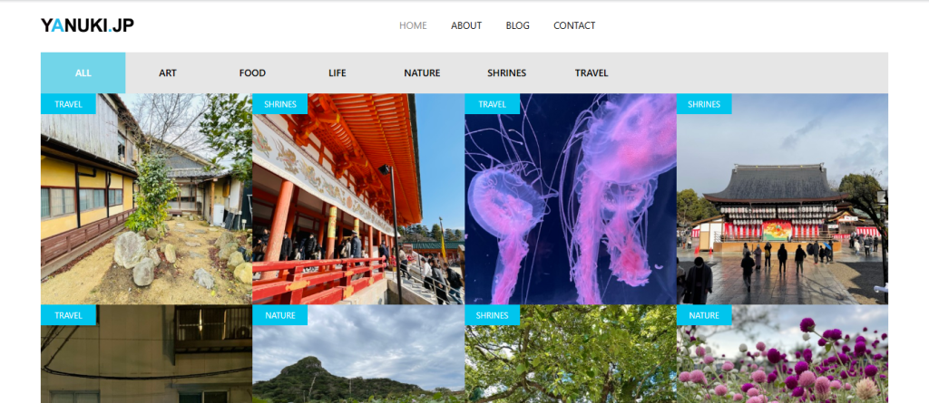This screenshot has height=403, width=929.
Task: Filter gallery by ART
Action: (168, 73)
